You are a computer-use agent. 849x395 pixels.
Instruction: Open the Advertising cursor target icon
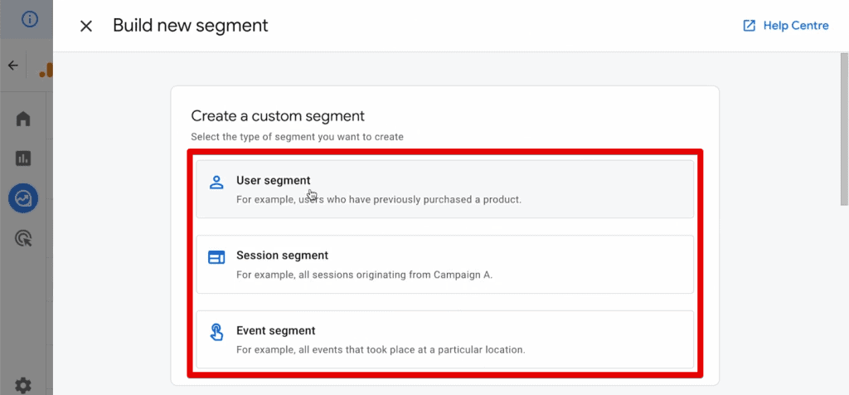click(x=23, y=238)
